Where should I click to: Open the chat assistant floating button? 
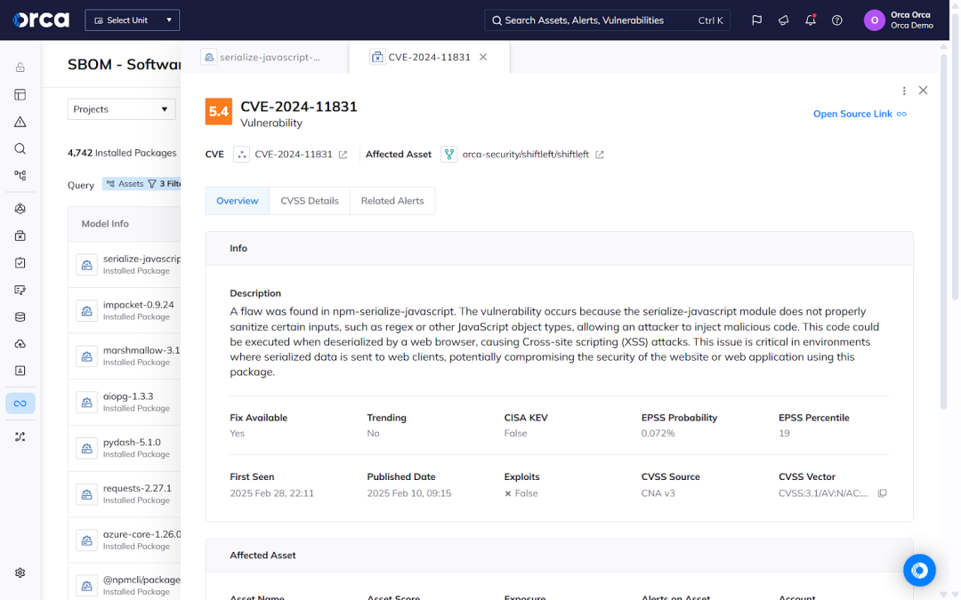[919, 570]
